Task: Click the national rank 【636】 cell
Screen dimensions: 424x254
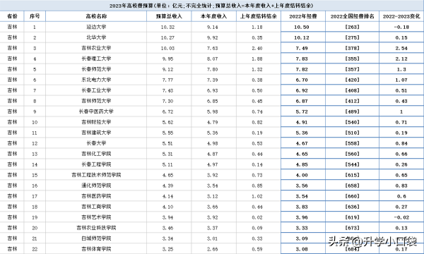Action: pyautogui.click(x=353, y=207)
